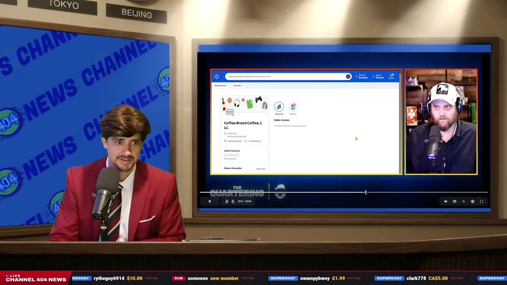This screenshot has height=285, width=507.
Task: Enter fullscreen in the video player
Action: click(482, 201)
